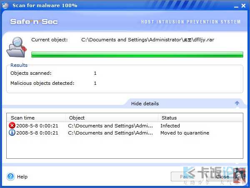The image size is (250, 188).
Task: Minimize the scan window
Action: 234,5
